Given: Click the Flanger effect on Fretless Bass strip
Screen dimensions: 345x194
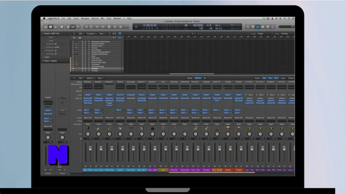Looking at the screenshot, I should [109, 103].
